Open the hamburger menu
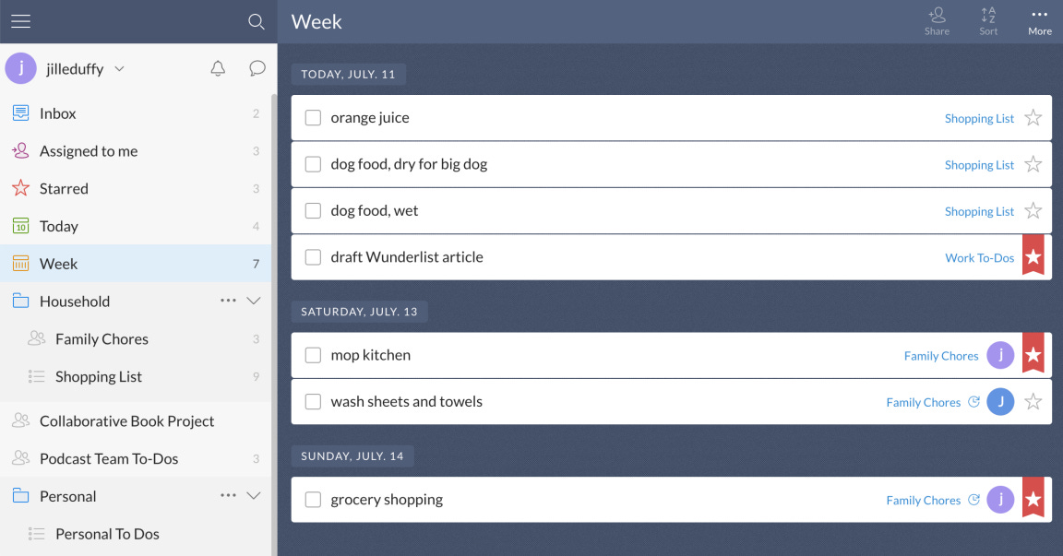The image size is (1063, 556). pos(20,21)
